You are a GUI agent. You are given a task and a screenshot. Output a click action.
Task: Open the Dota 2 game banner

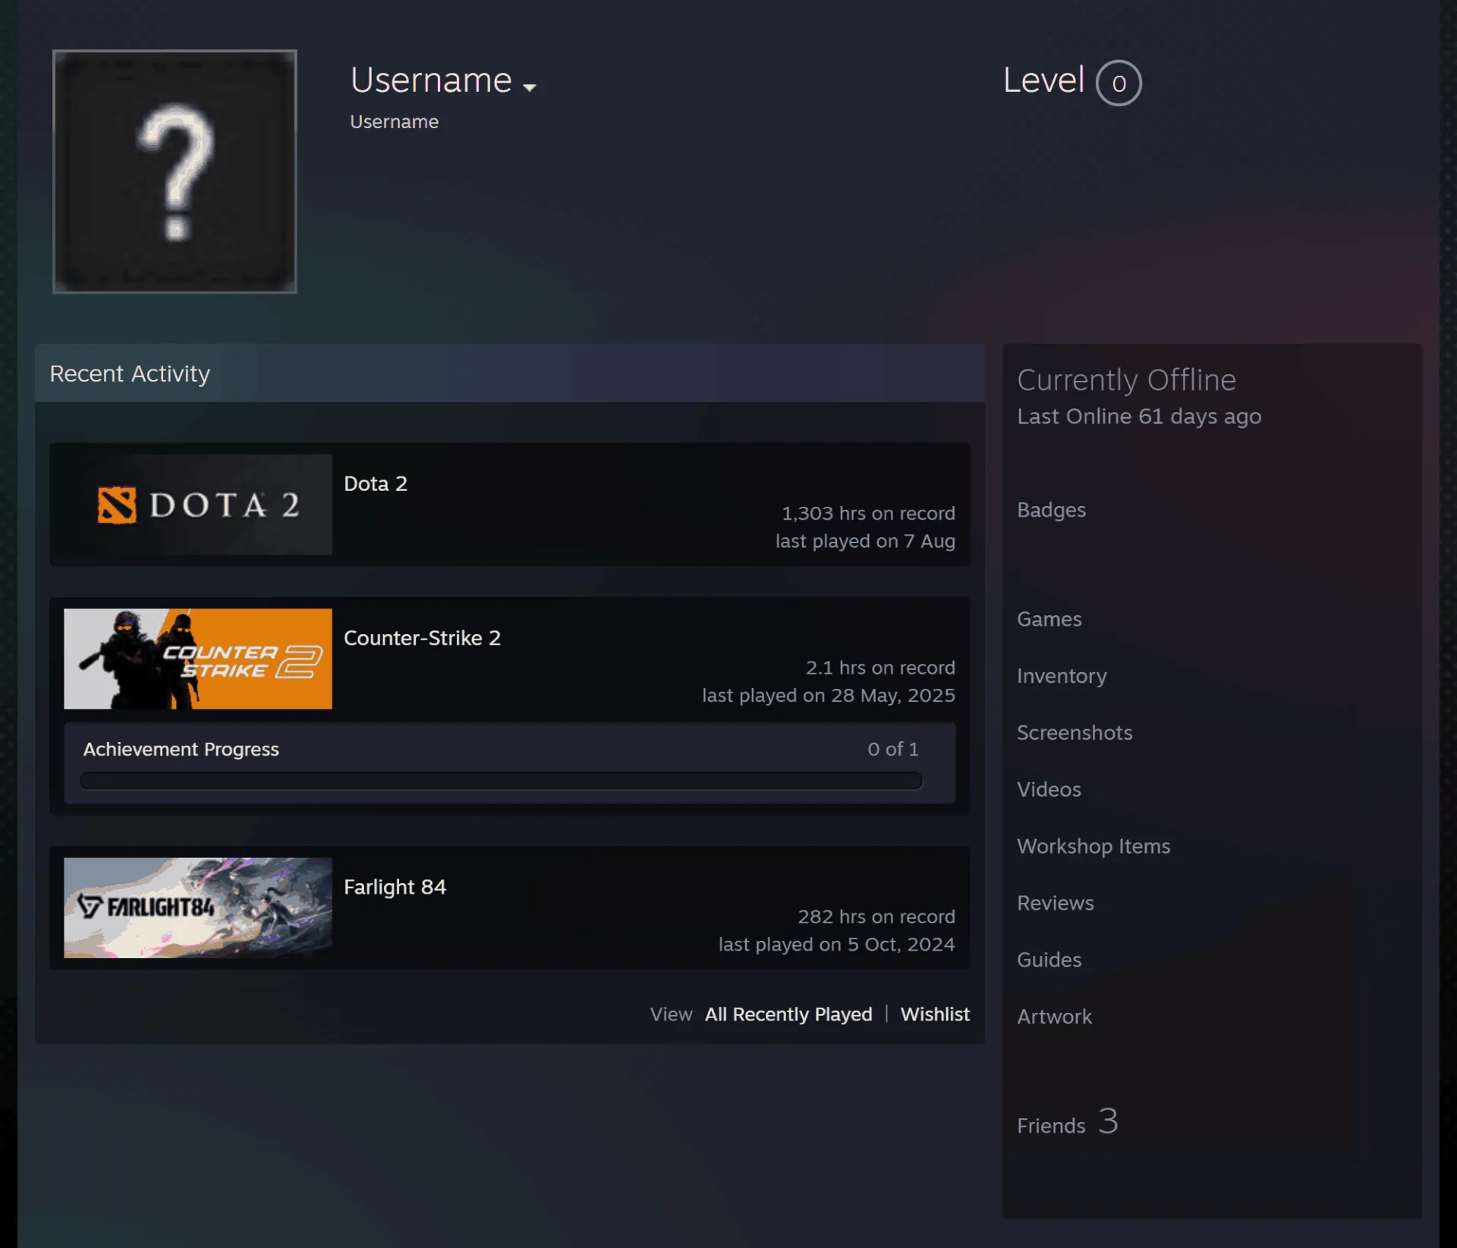point(198,505)
